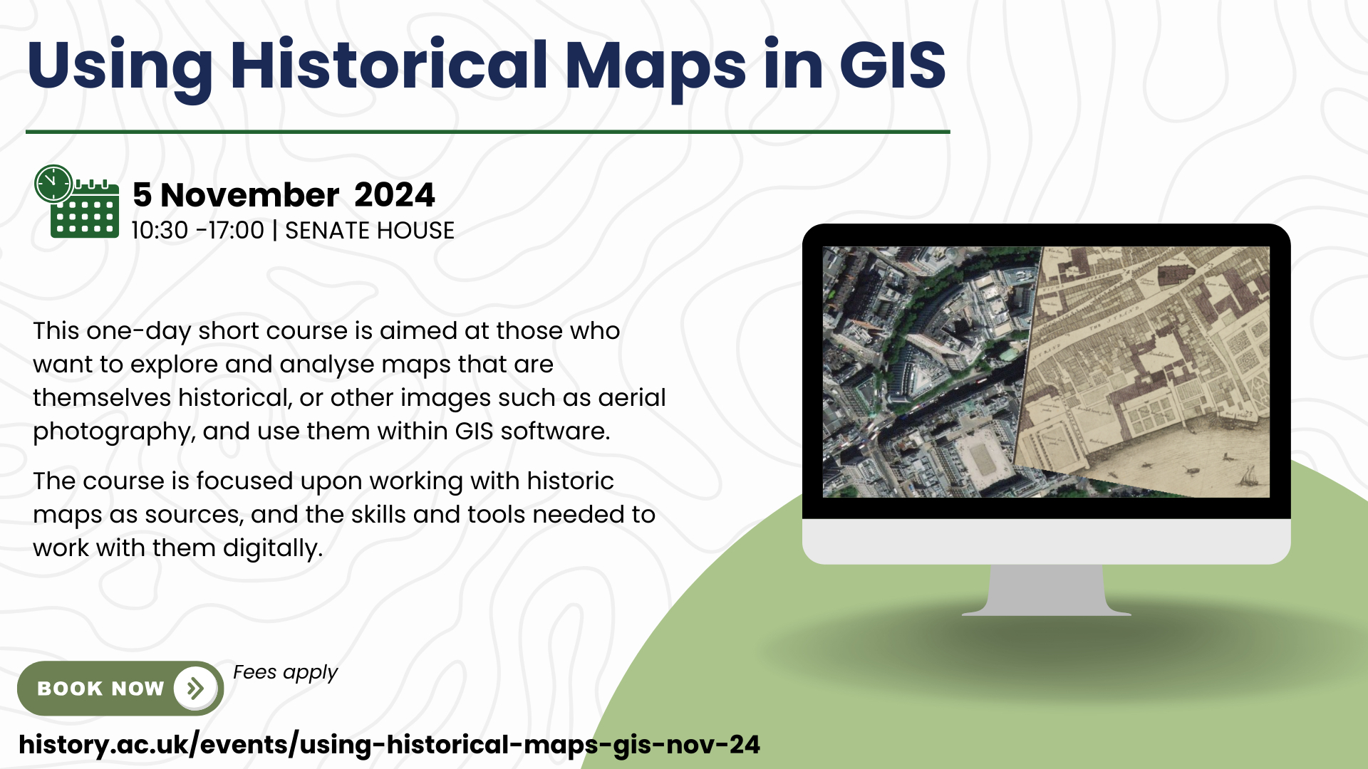This screenshot has width=1368, height=769.
Task: Select the 5 November 2024 date
Action: [284, 195]
